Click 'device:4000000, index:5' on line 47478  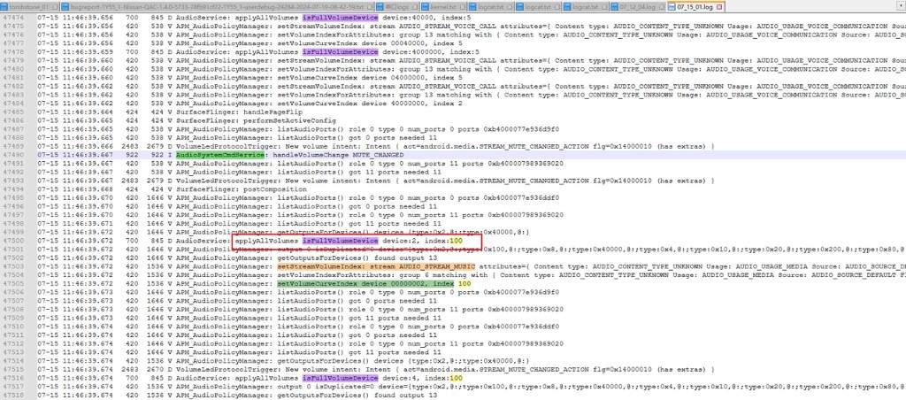[x=431, y=52]
